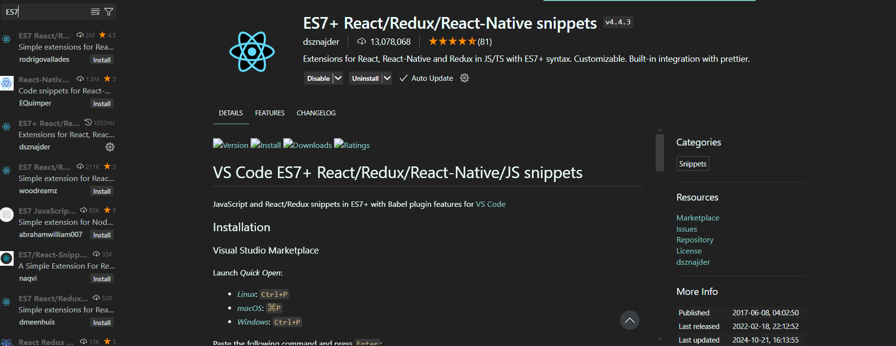
Task: Install ES7 JavaScript extension by abrahamwilliam007
Action: [x=102, y=235]
